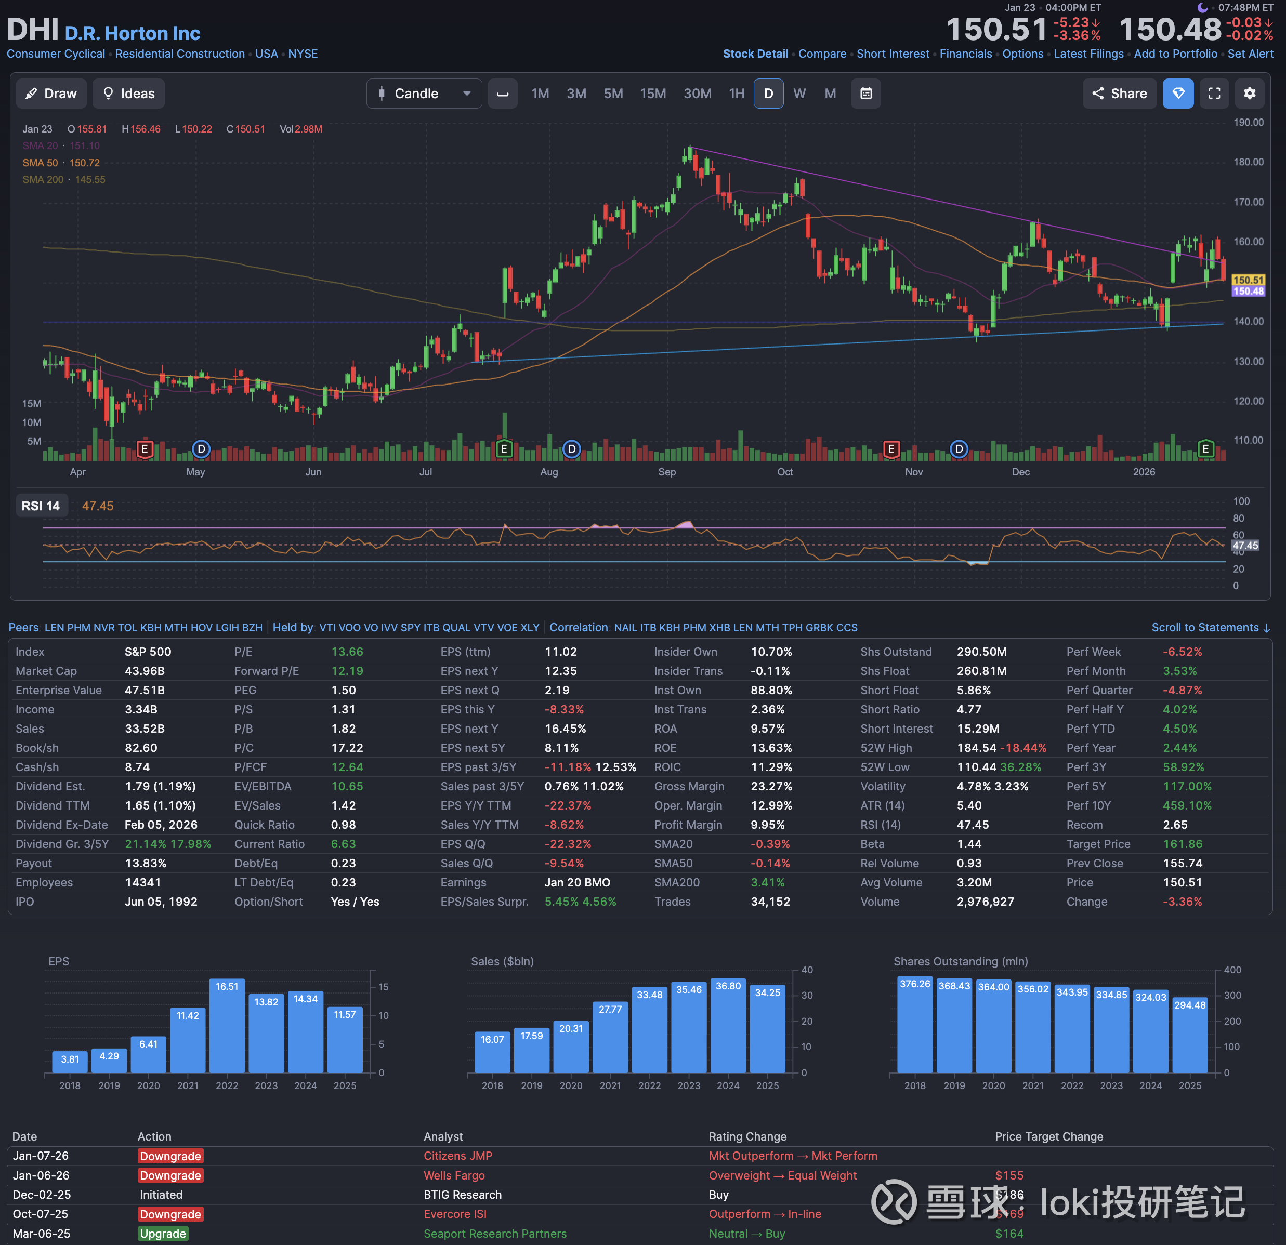Enter fullscreen chart mode
The image size is (1286, 1245).
pyautogui.click(x=1214, y=94)
